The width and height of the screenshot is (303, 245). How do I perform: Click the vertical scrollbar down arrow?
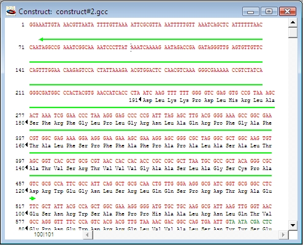293,225
